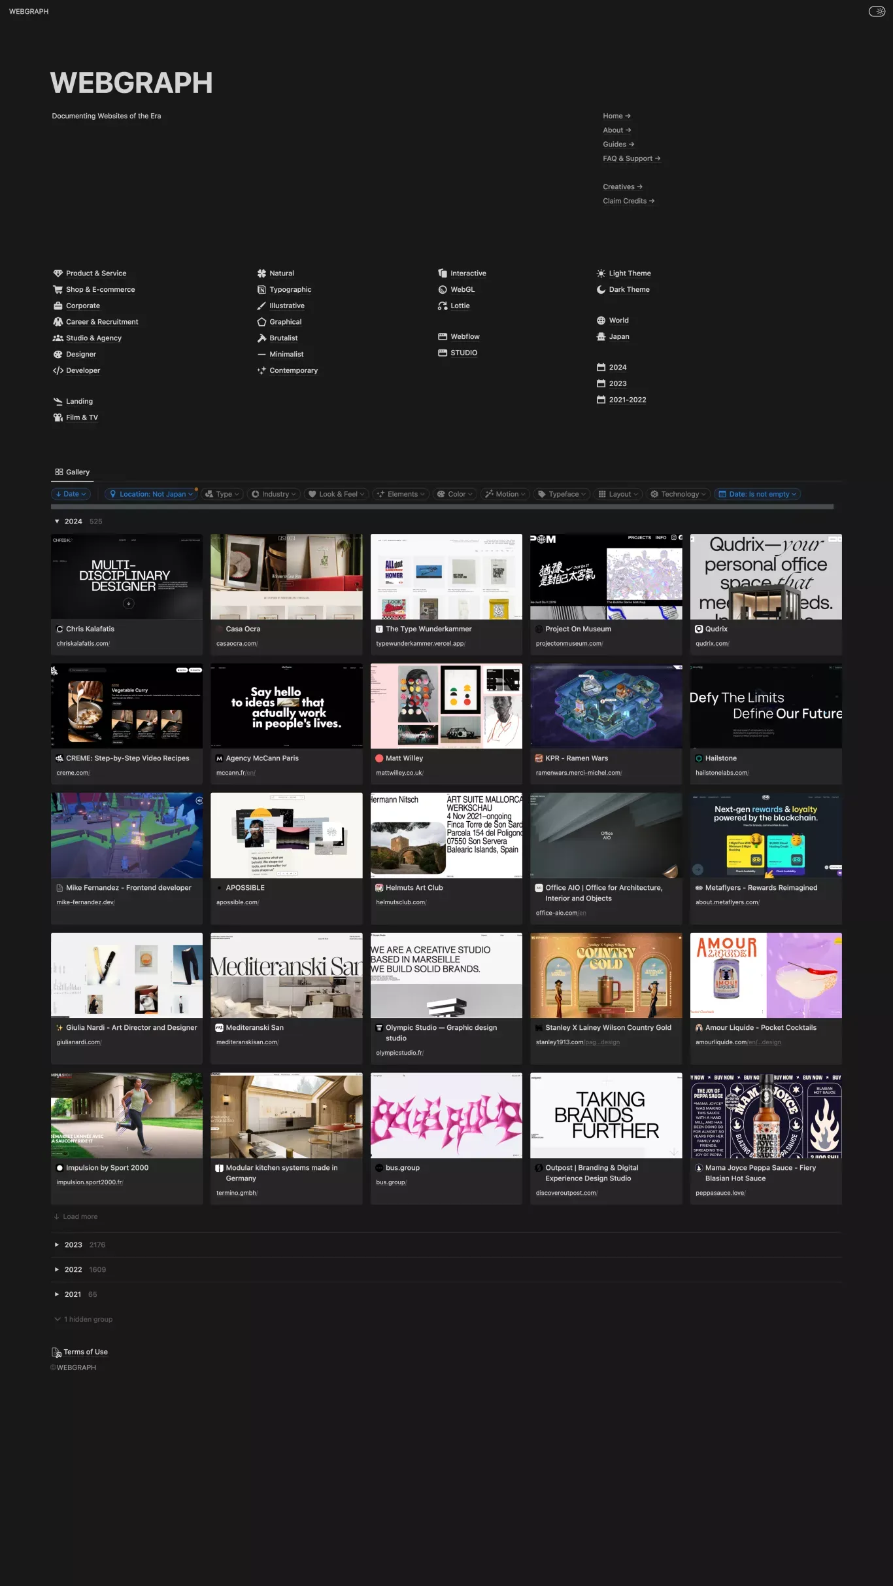The height and width of the screenshot is (1586, 893).
Task: Click the Brutalist hammer icon
Action: click(x=262, y=338)
